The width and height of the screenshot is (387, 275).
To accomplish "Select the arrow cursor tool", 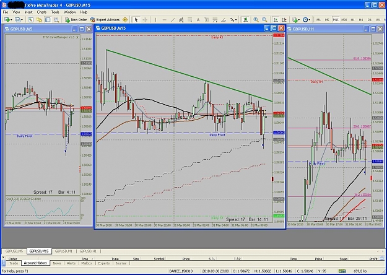I will [136, 20].
